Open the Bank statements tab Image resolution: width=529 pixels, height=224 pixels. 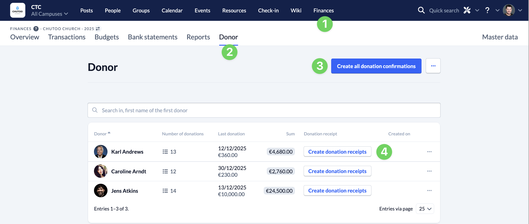(153, 37)
